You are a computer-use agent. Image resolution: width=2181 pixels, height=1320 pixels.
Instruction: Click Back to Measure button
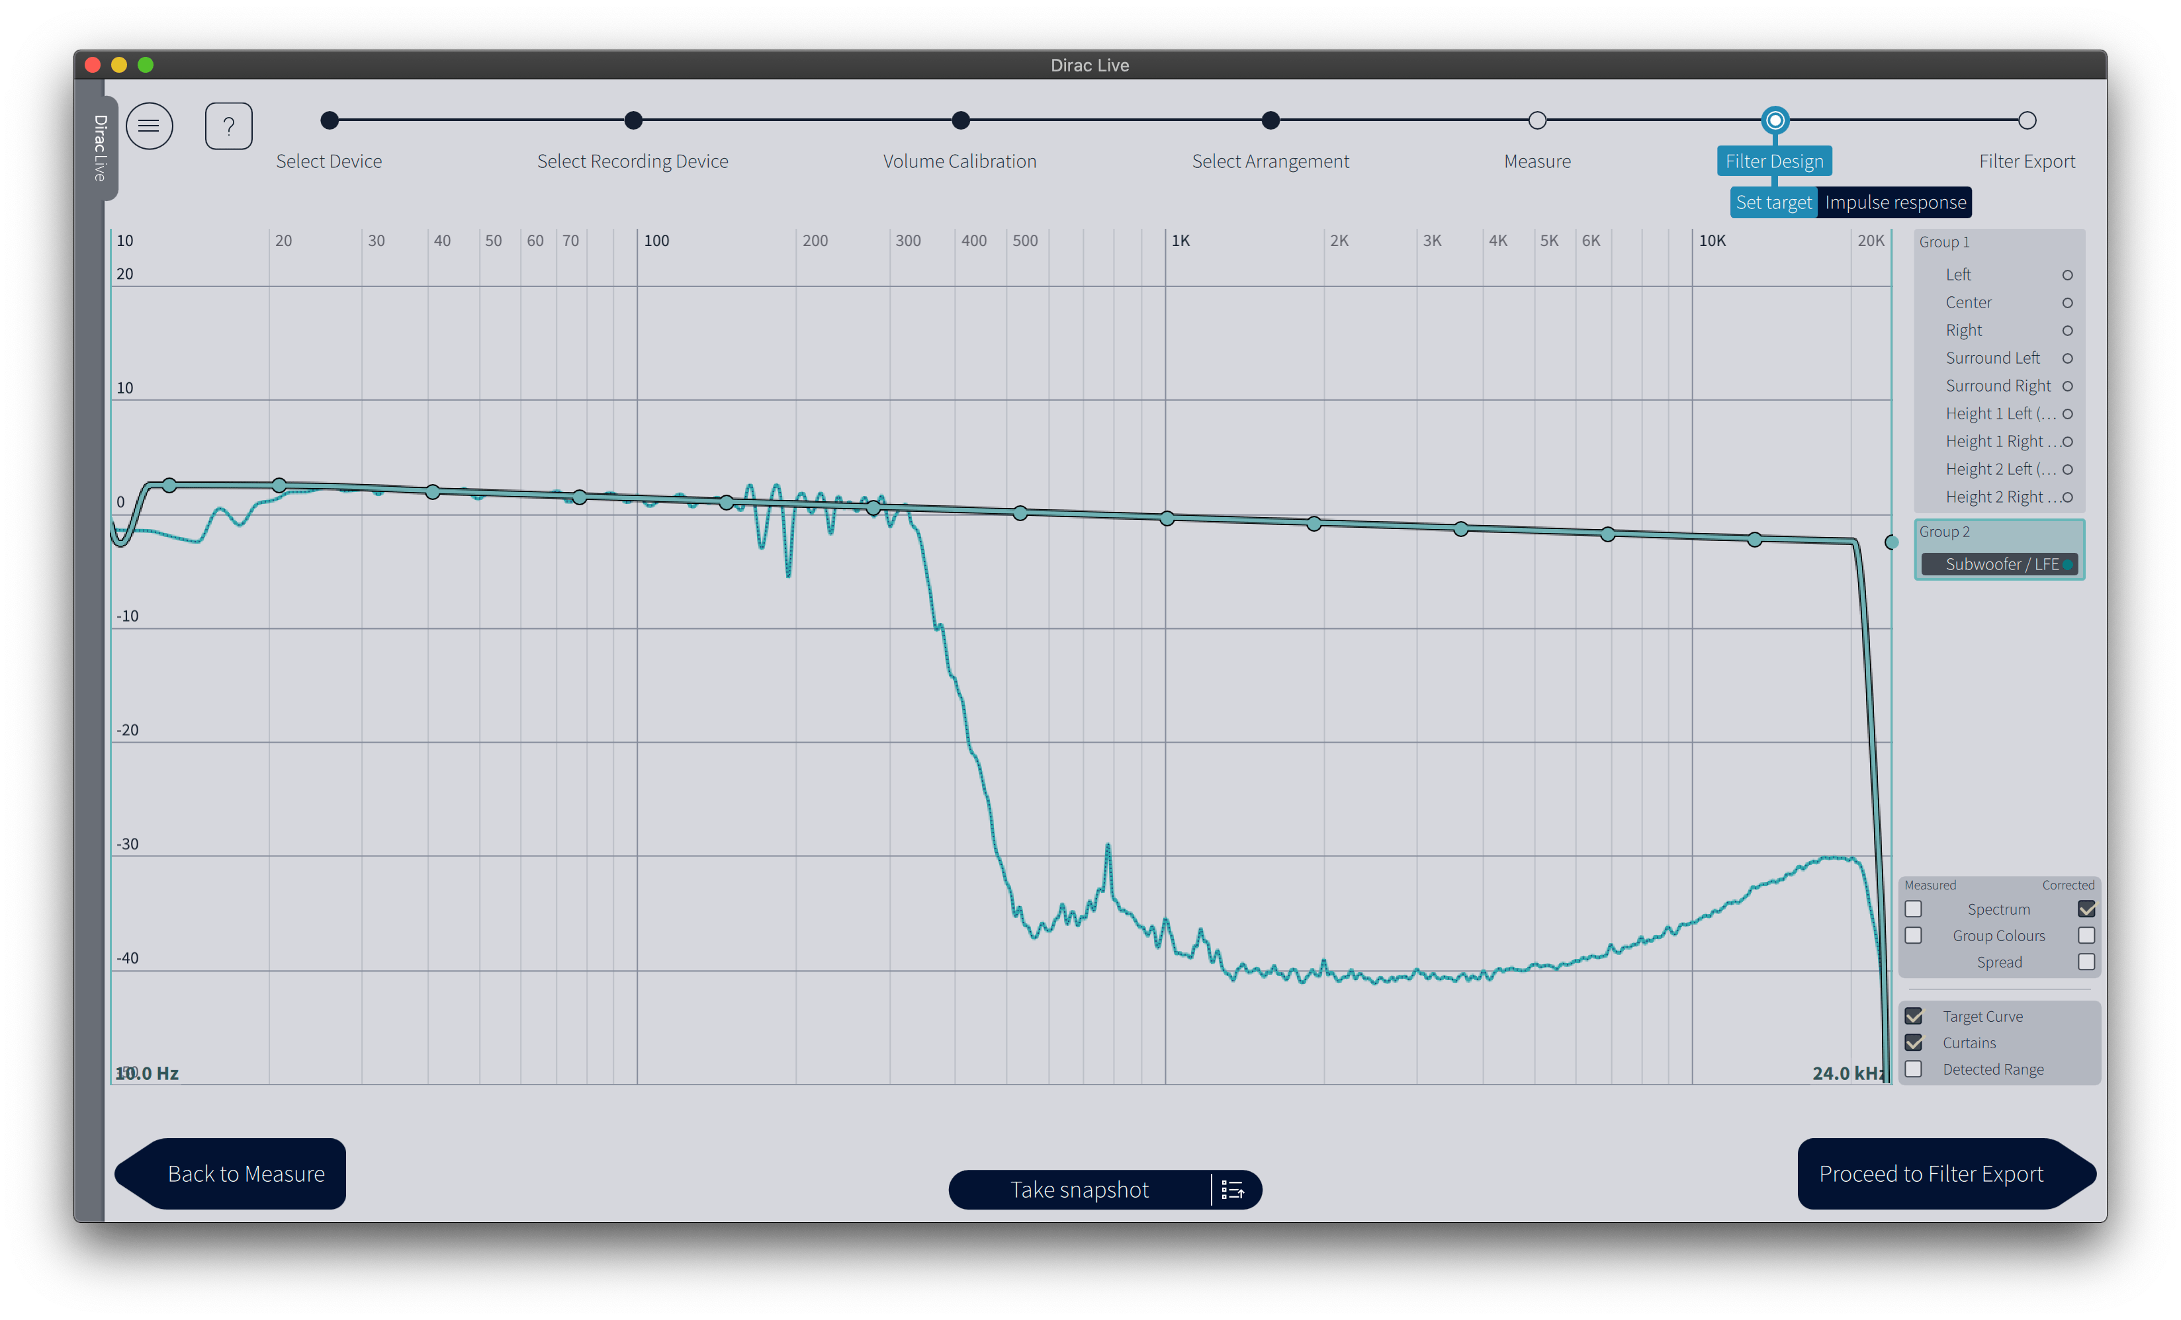point(231,1173)
